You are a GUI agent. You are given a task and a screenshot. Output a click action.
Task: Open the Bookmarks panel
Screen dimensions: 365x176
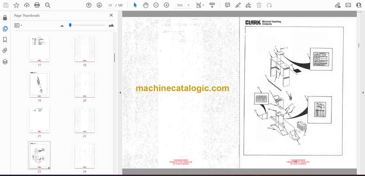tap(5, 40)
